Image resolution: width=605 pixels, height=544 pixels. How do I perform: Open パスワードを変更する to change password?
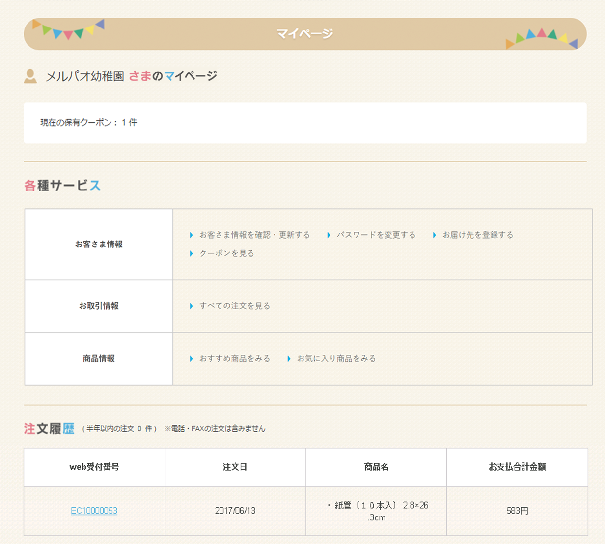[377, 235]
